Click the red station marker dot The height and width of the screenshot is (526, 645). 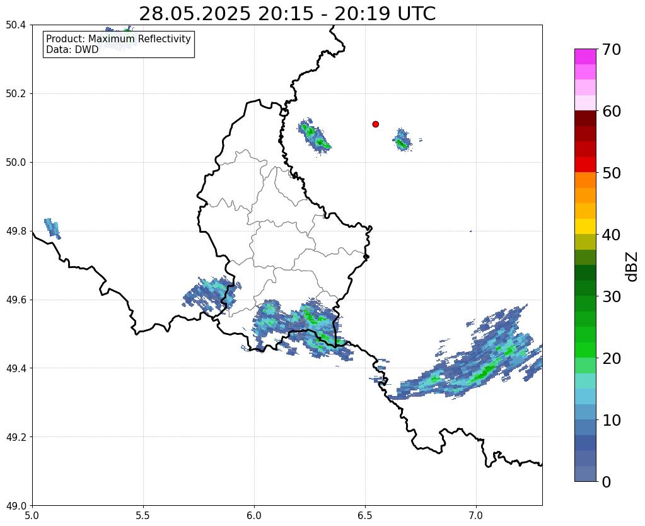pos(375,124)
